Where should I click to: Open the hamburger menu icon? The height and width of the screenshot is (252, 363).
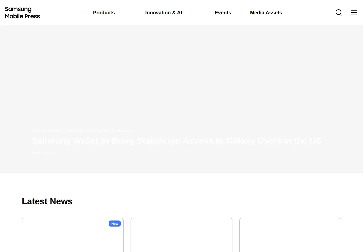click(x=354, y=13)
